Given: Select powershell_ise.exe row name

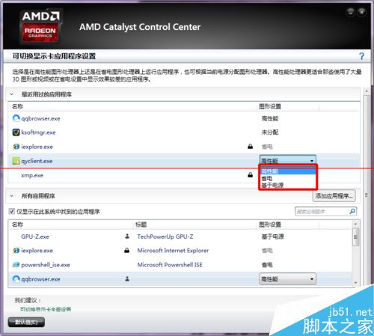Looking at the screenshot, I should click(x=46, y=265).
